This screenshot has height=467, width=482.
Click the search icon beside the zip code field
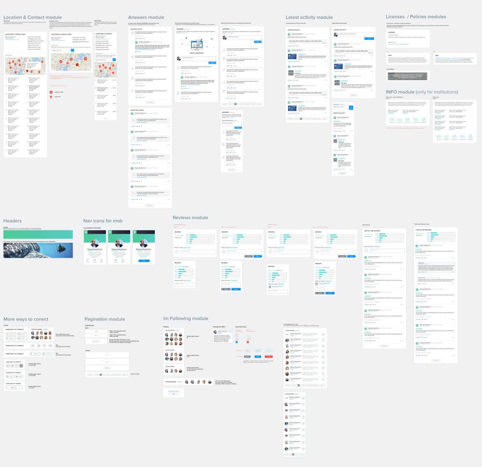(72, 50)
